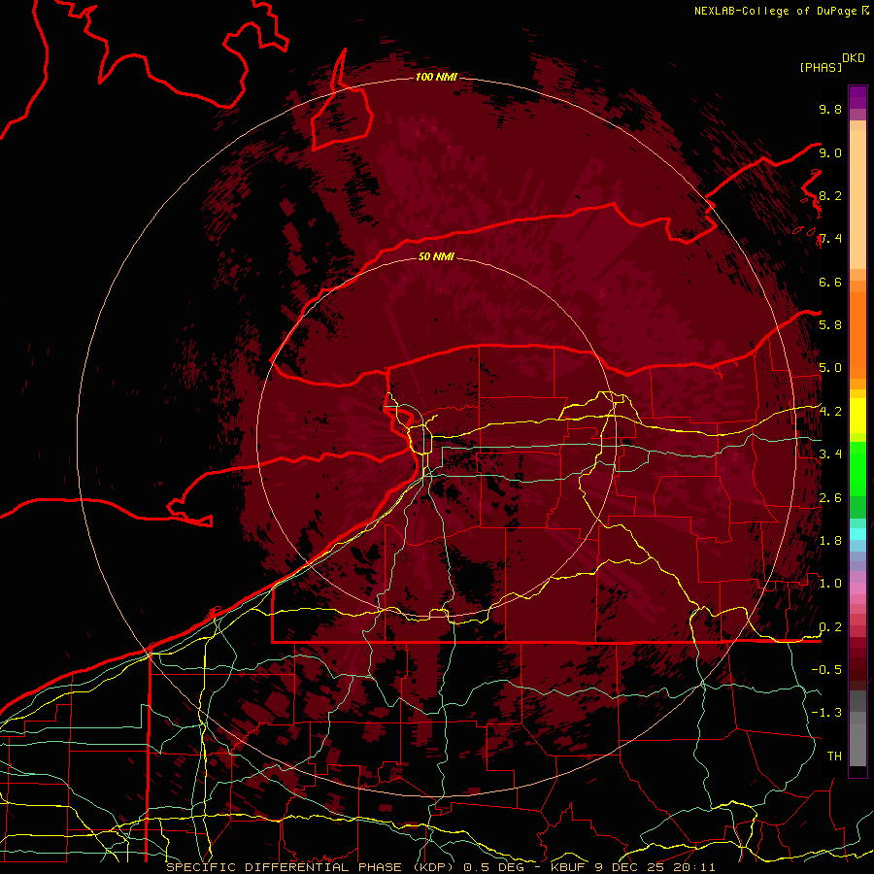Click the [PHAS] legend unit label

(x=821, y=67)
